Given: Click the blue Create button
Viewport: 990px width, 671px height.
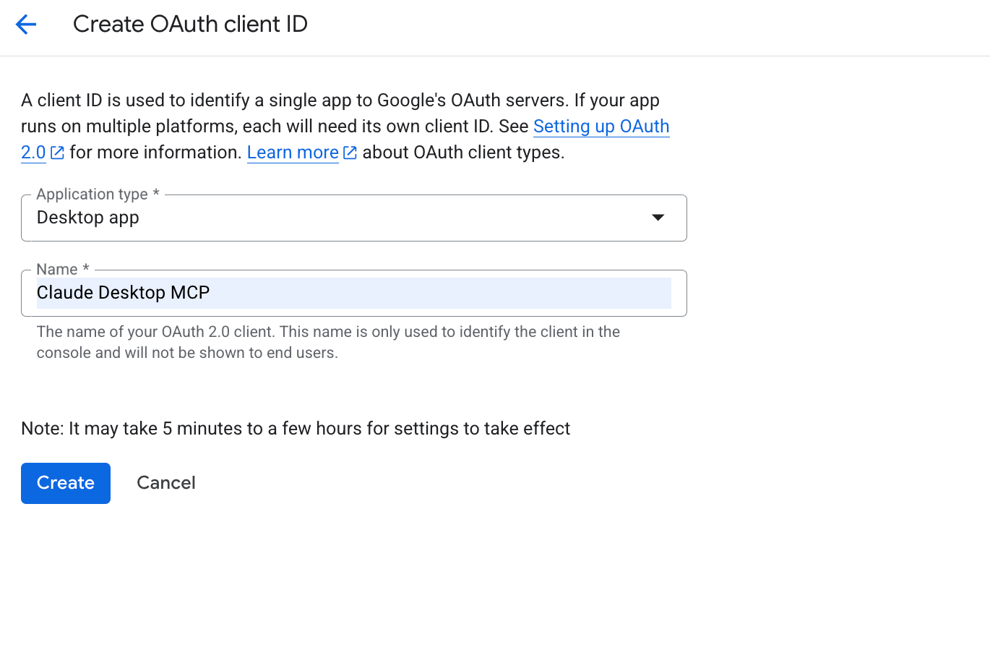Looking at the screenshot, I should [x=66, y=483].
